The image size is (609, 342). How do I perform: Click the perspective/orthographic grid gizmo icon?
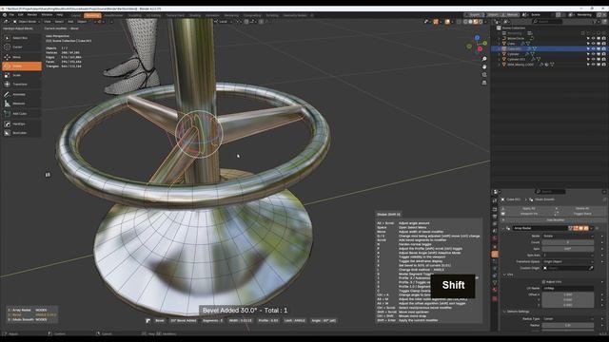pyautogui.click(x=484, y=83)
